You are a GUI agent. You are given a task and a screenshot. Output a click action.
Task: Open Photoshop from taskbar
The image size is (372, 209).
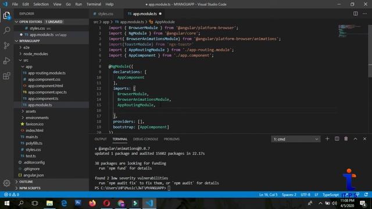pos(78,203)
